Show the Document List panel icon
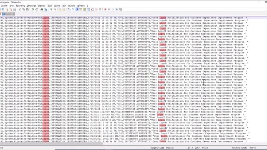 coord(88,9)
